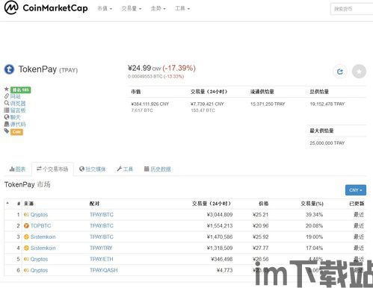The height and width of the screenshot is (288, 373).
Task: Open Qryptos exchange in row 5
Action: (39, 259)
